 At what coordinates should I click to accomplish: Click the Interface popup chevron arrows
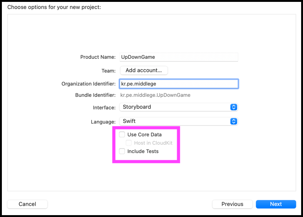pyautogui.click(x=233, y=107)
